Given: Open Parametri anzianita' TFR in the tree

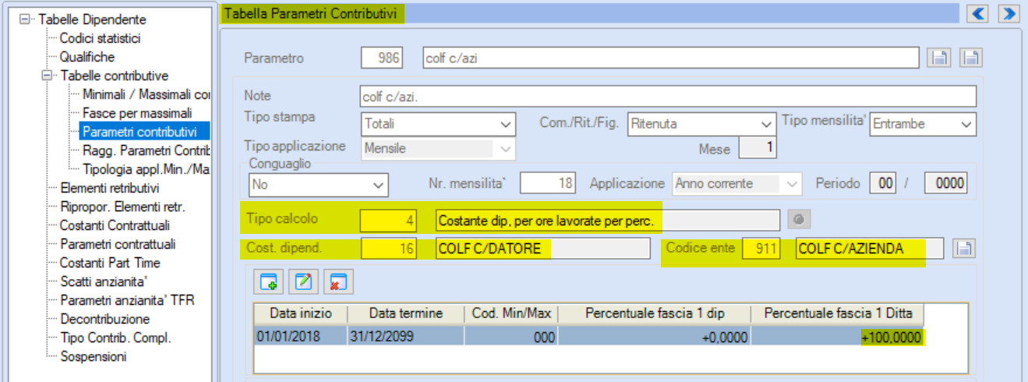Looking at the screenshot, I should pyautogui.click(x=127, y=300).
